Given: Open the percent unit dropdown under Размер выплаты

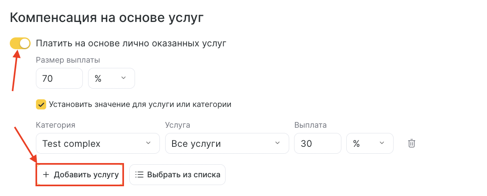Looking at the screenshot, I should click(111, 78).
